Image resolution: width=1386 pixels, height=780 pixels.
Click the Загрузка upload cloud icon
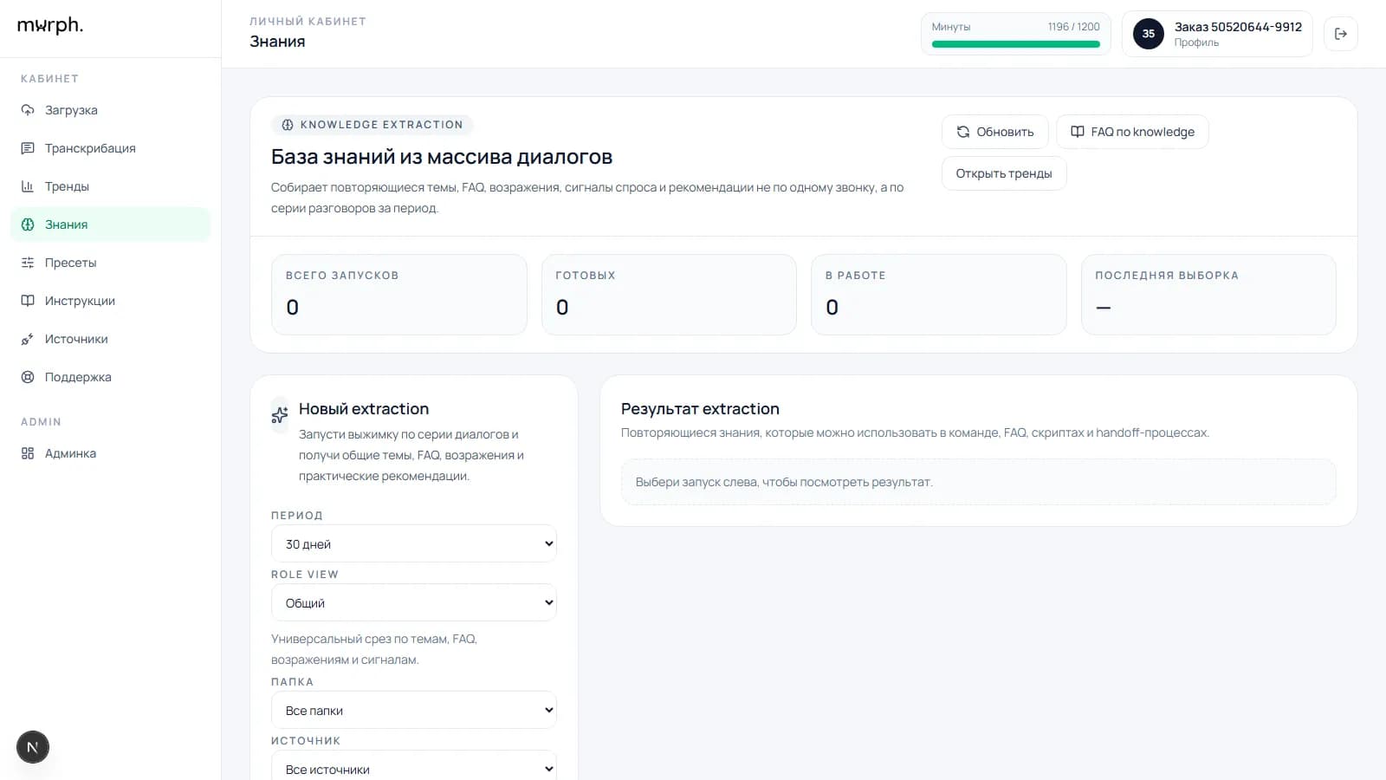coord(28,110)
